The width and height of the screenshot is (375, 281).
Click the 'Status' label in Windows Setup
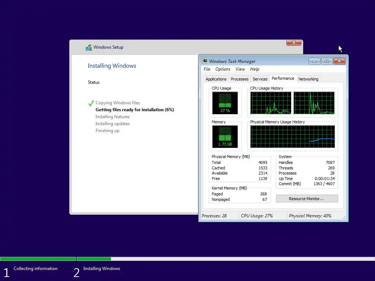point(93,82)
